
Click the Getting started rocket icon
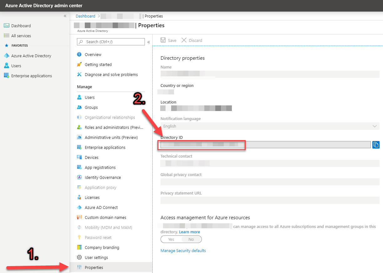79,64
